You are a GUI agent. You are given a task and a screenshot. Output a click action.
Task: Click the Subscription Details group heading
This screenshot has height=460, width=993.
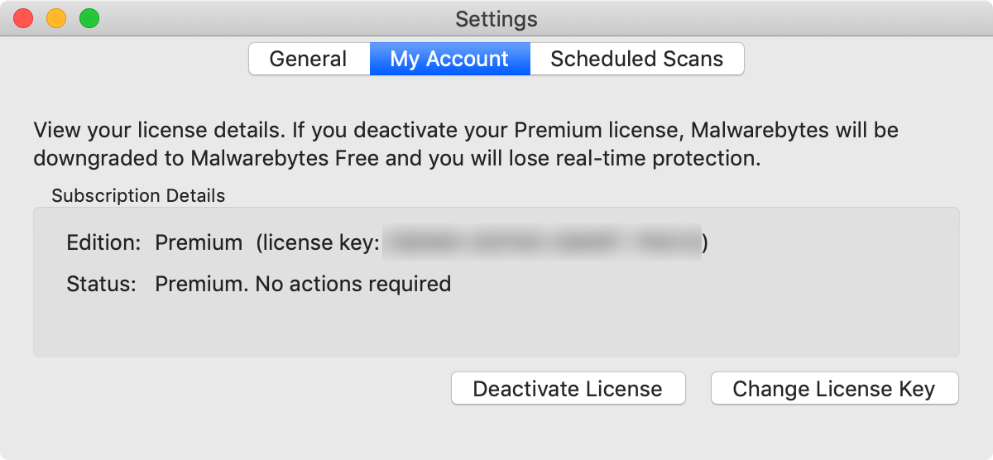click(x=138, y=196)
